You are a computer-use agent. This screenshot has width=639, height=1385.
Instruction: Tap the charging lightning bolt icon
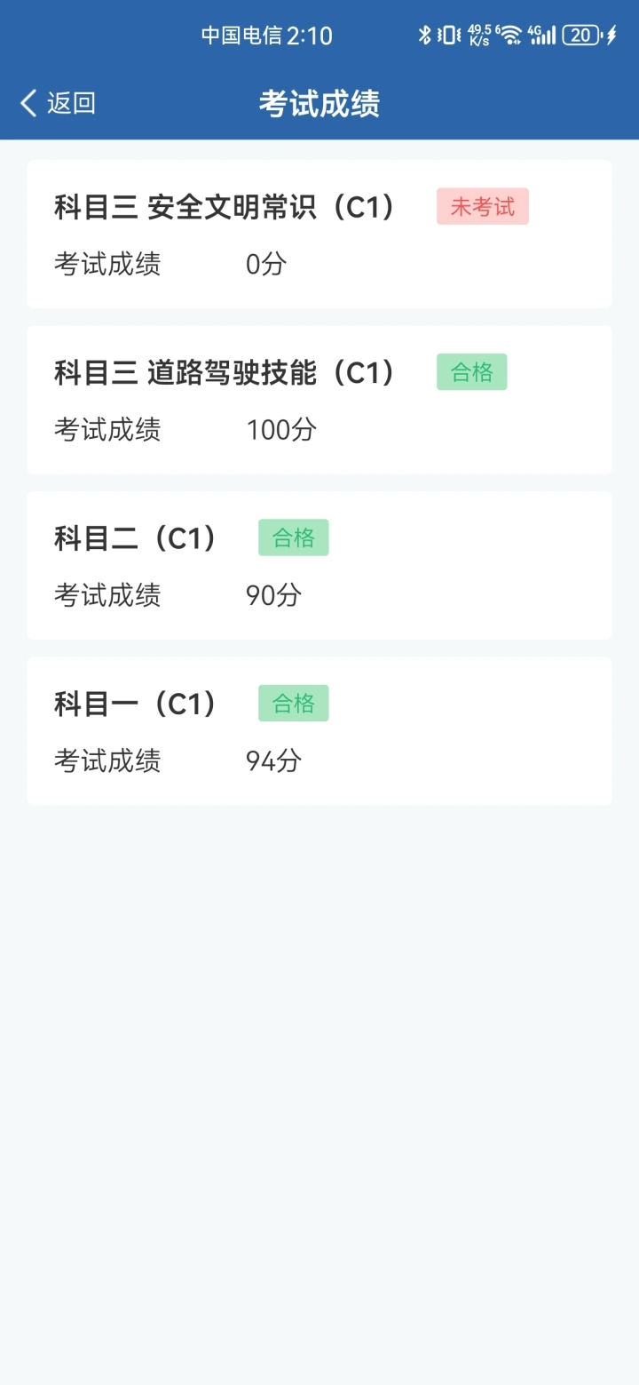click(x=611, y=35)
